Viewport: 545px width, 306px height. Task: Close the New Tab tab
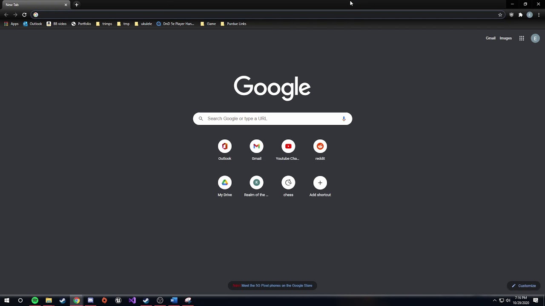(x=66, y=5)
